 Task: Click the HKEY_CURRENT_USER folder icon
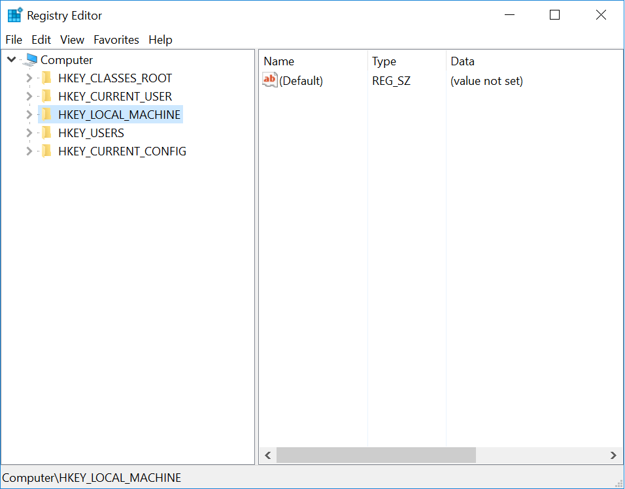point(46,96)
